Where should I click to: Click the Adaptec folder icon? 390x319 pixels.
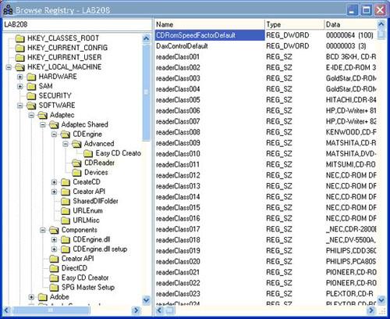[x=43, y=115]
